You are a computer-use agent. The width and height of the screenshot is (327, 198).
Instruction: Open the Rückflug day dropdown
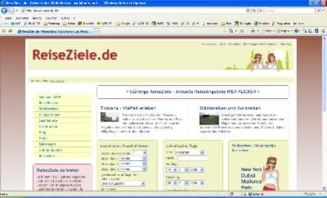pos(172,183)
